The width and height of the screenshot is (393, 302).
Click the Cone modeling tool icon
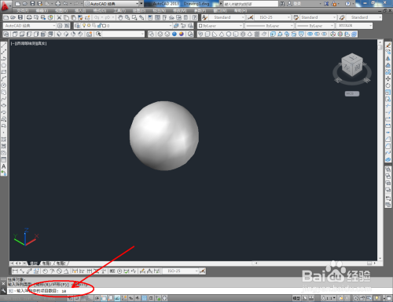click(222, 35)
